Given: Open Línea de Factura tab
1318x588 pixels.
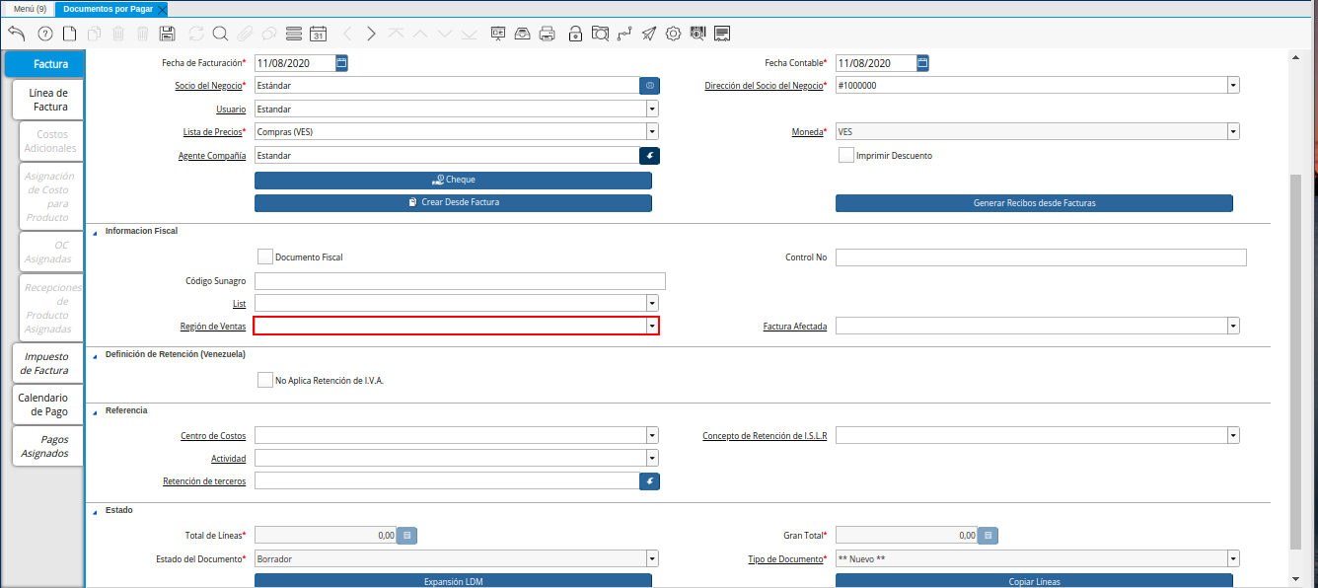Looking at the screenshot, I should pyautogui.click(x=48, y=100).
